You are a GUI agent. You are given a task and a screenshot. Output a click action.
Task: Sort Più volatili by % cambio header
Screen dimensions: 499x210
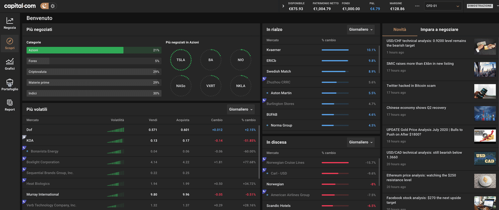click(x=249, y=120)
